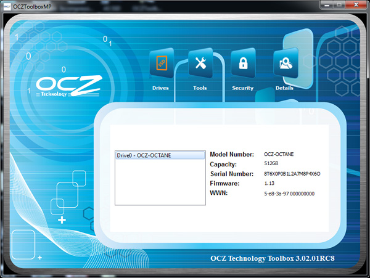Select the Drives tab label
This screenshot has width=370, height=278.
(160, 88)
